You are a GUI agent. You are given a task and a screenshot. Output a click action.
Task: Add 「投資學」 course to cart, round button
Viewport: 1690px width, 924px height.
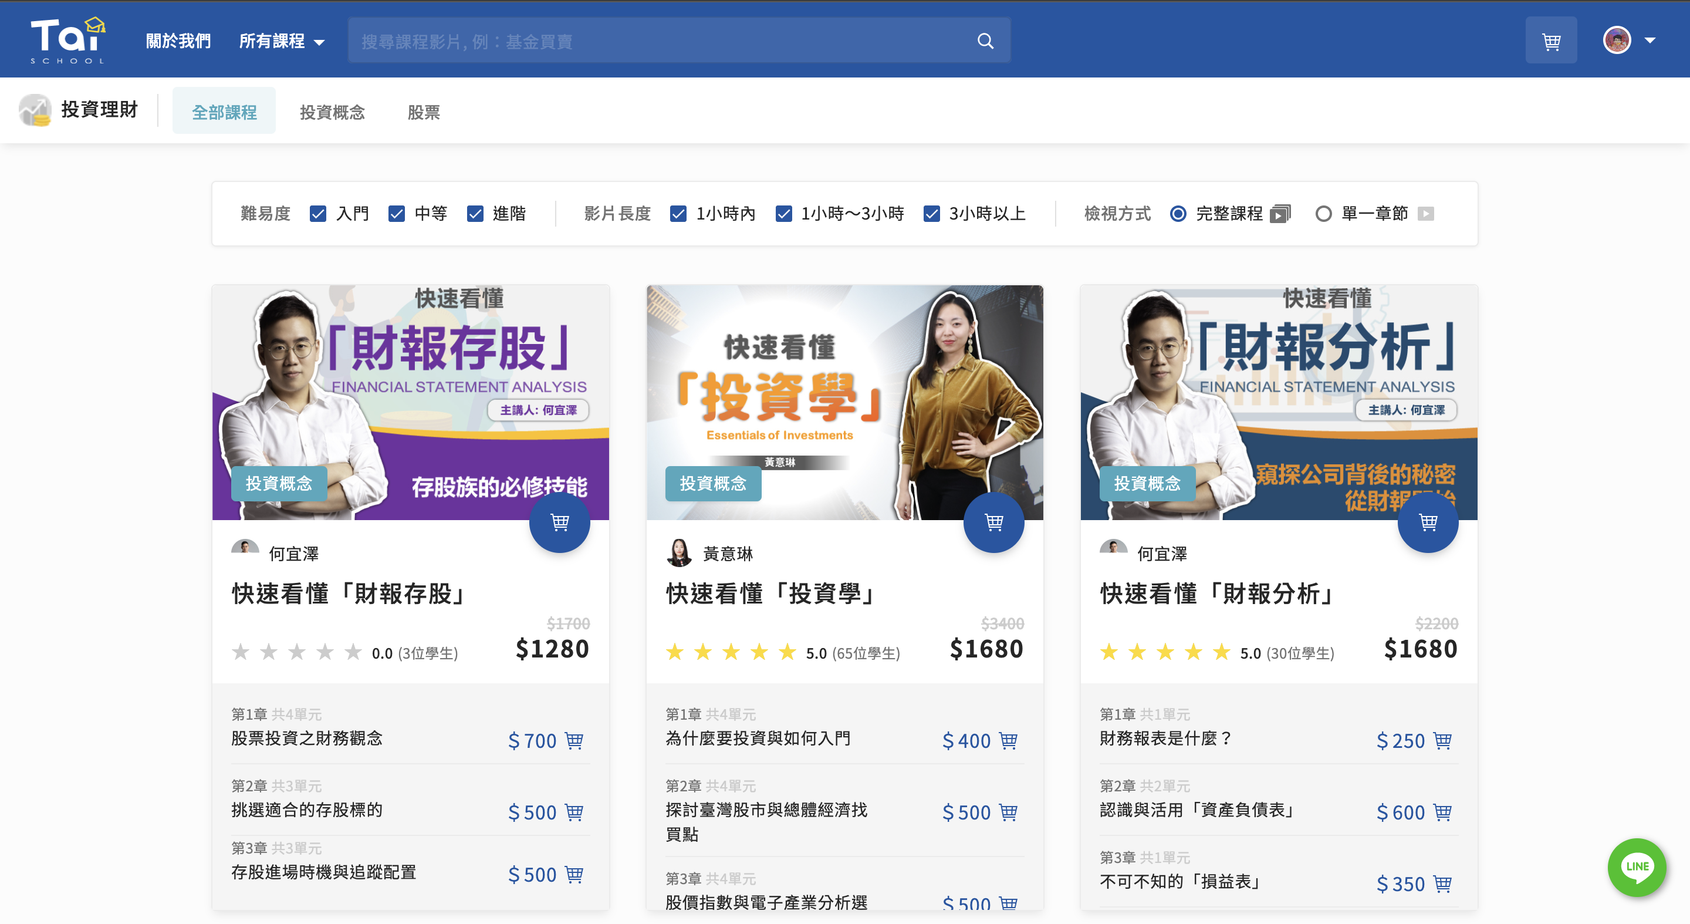[x=993, y=522]
